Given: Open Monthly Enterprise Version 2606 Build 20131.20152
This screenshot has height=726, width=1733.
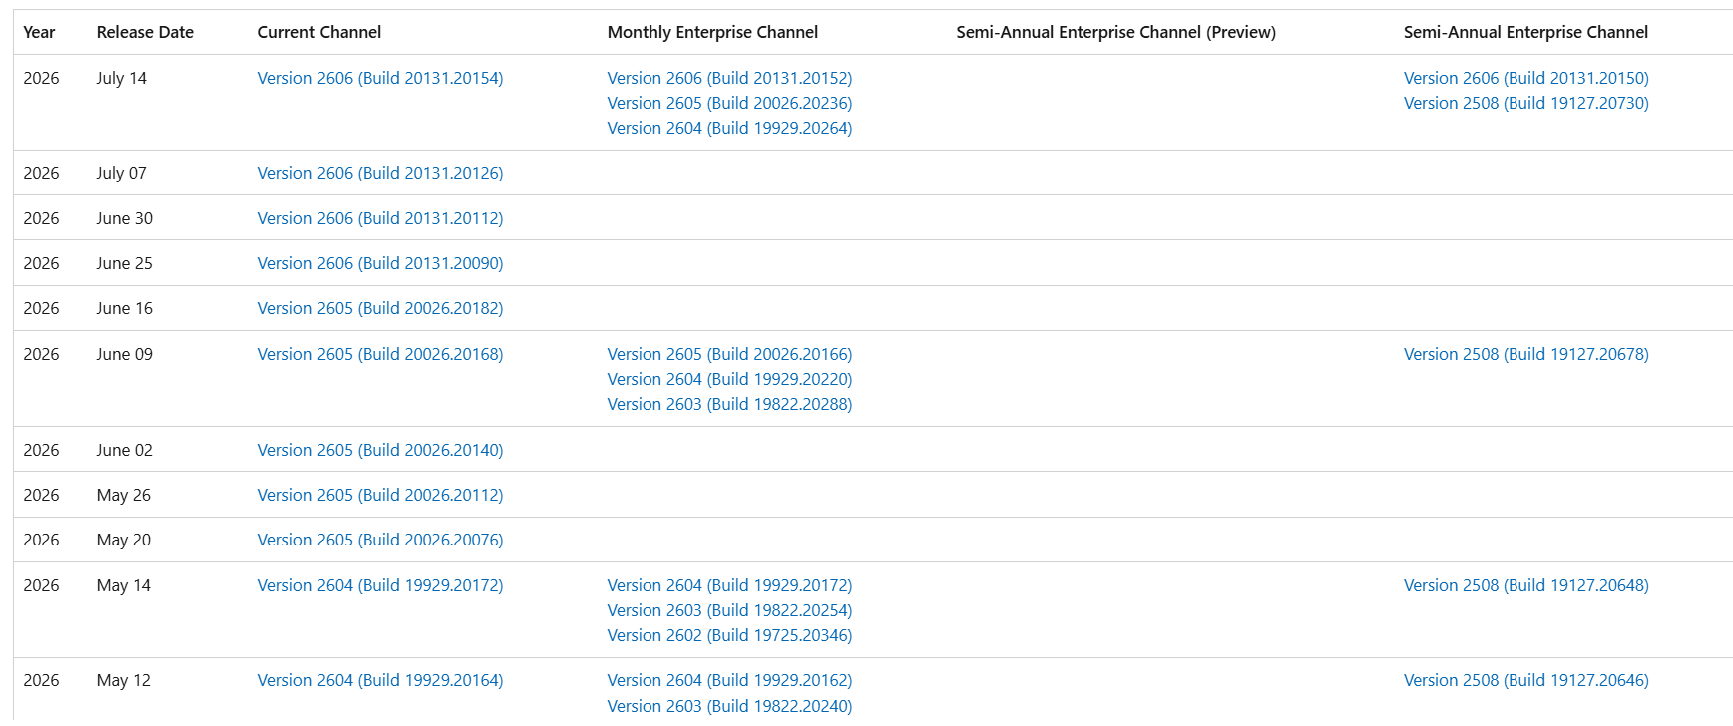Looking at the screenshot, I should 729,78.
